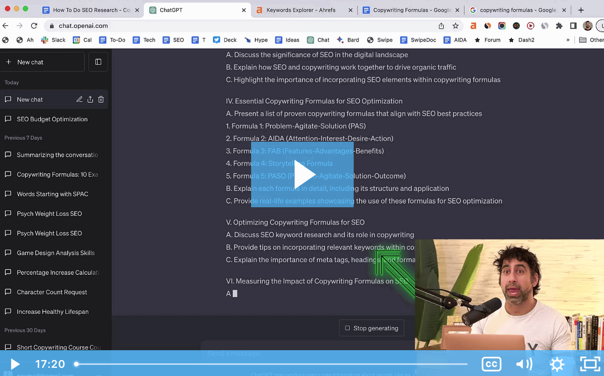Viewport: 604px width, 376px height.
Task: Click the browser share page icon
Action: (x=441, y=26)
